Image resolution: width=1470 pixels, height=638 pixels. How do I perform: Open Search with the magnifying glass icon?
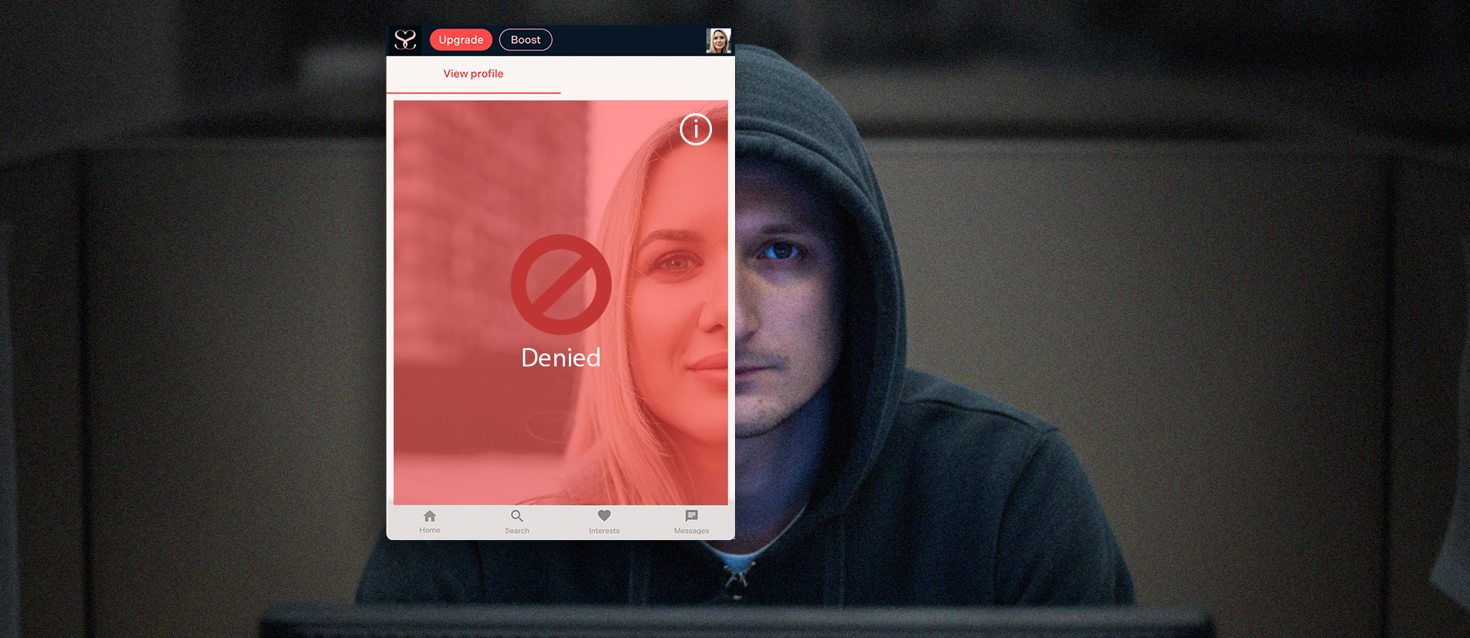pos(517,516)
